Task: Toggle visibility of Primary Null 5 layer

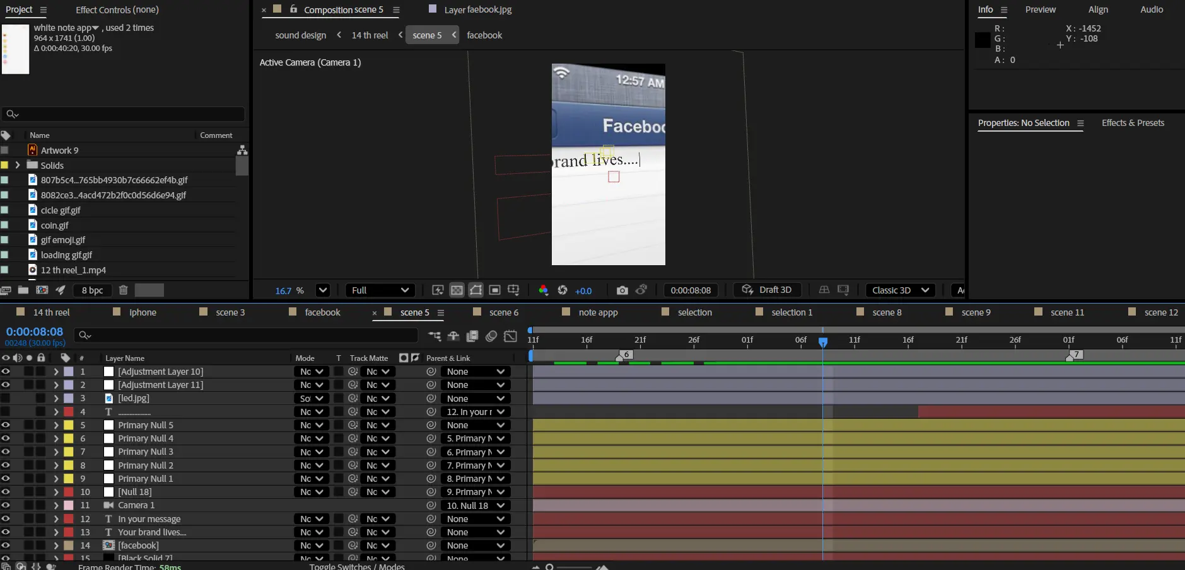Action: pyautogui.click(x=6, y=425)
